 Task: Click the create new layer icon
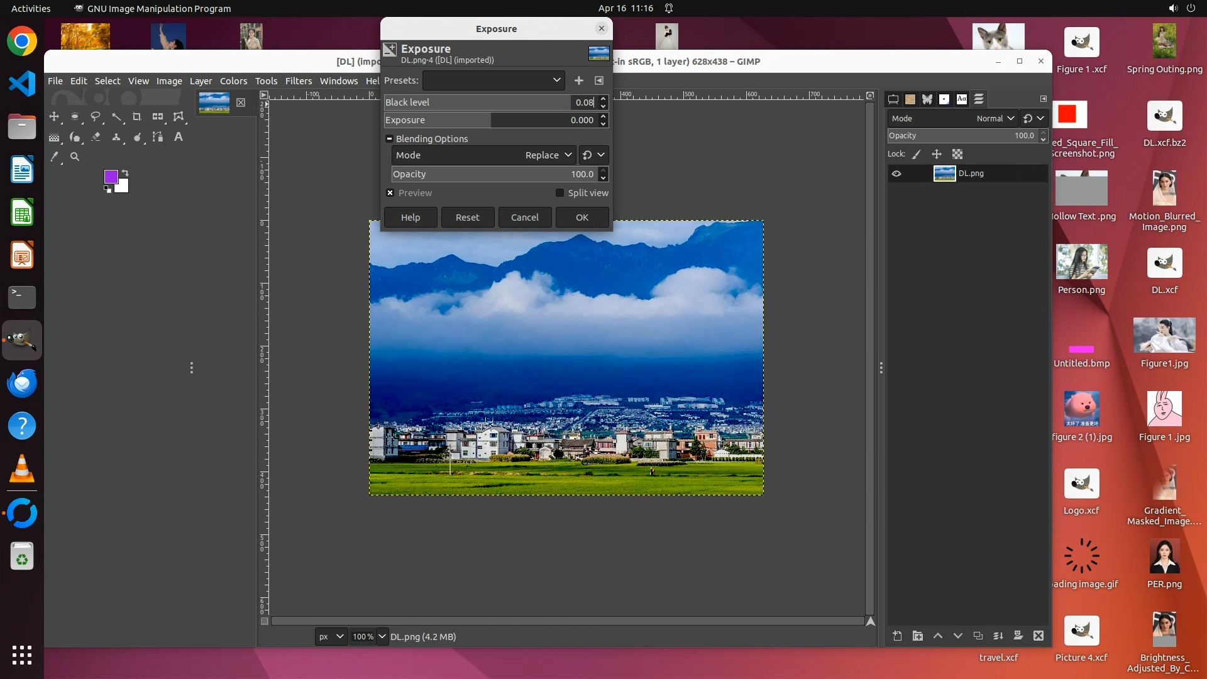pos(897,636)
